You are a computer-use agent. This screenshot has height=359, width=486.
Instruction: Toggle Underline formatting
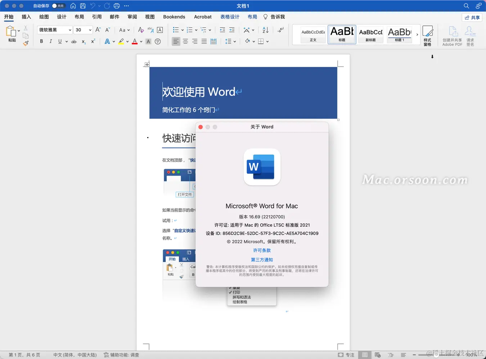point(60,41)
